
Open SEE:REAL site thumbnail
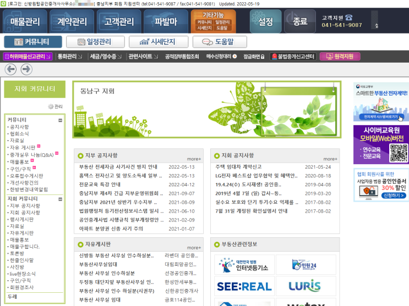click(x=244, y=286)
